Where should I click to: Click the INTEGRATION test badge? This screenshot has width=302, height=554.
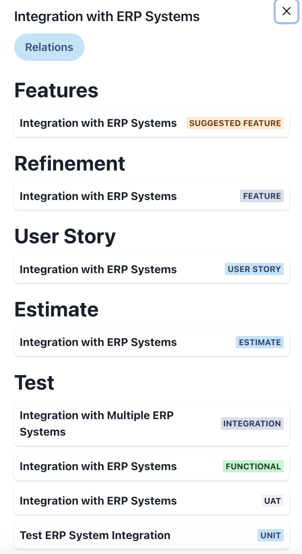tap(252, 423)
